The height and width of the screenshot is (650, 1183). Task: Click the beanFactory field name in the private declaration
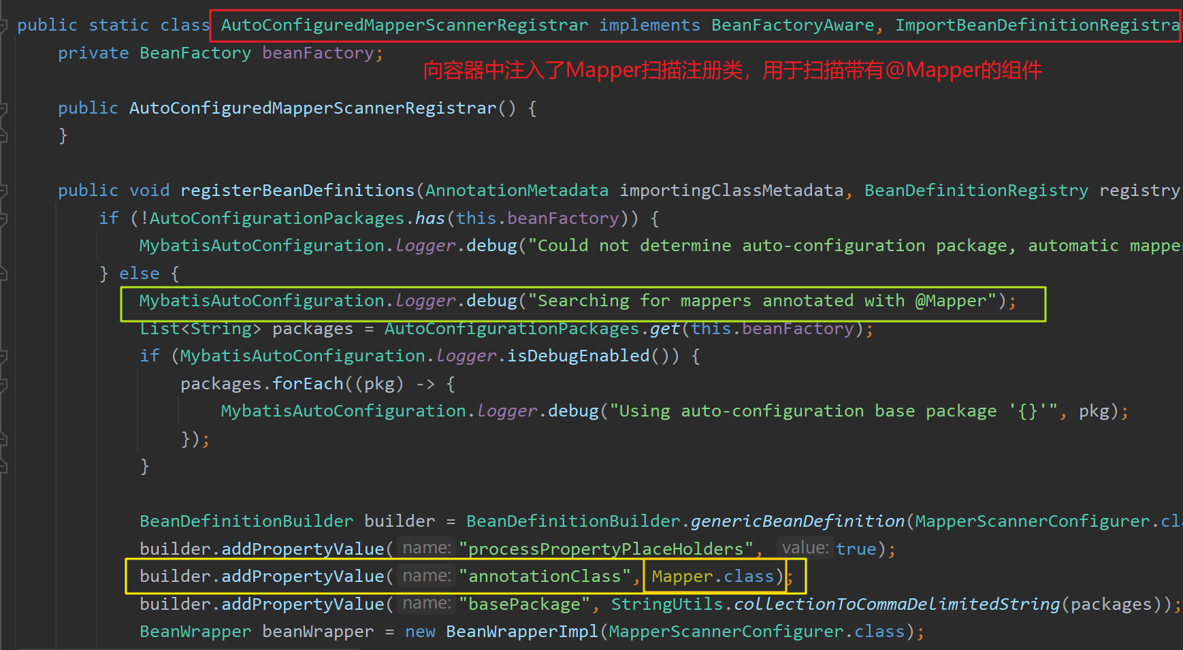pos(318,53)
